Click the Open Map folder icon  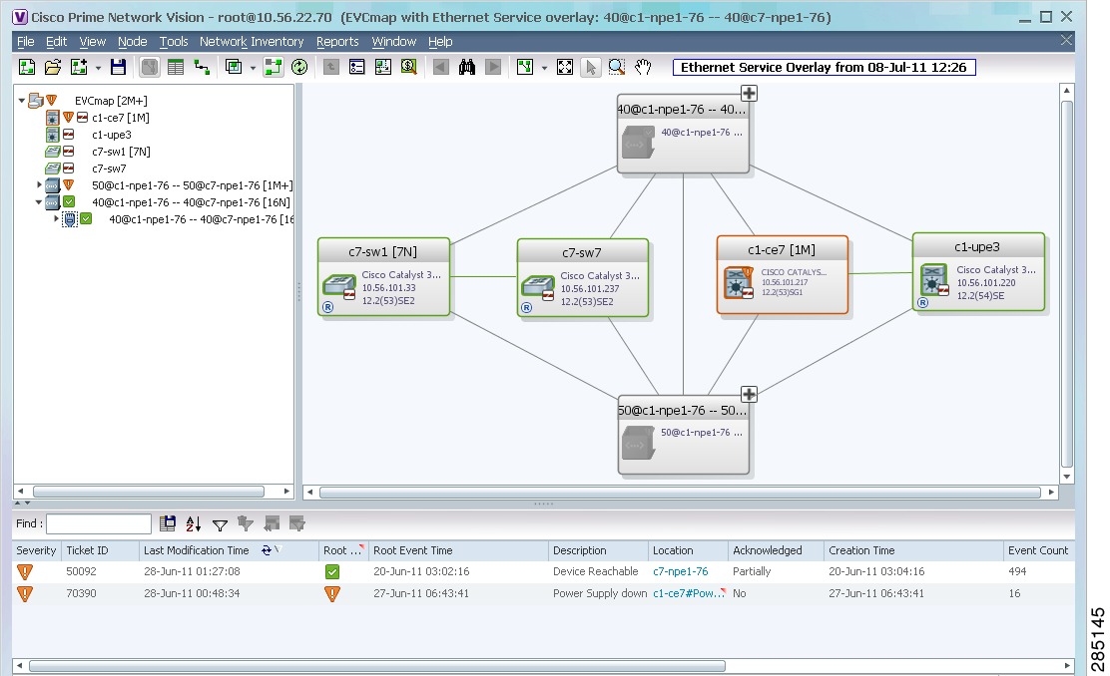point(52,67)
